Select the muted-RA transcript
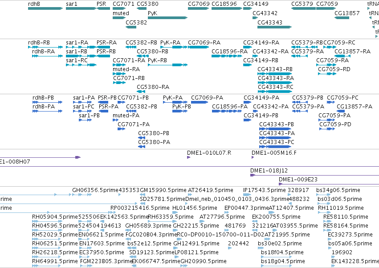The image size is (379, 268). (x=119, y=74)
